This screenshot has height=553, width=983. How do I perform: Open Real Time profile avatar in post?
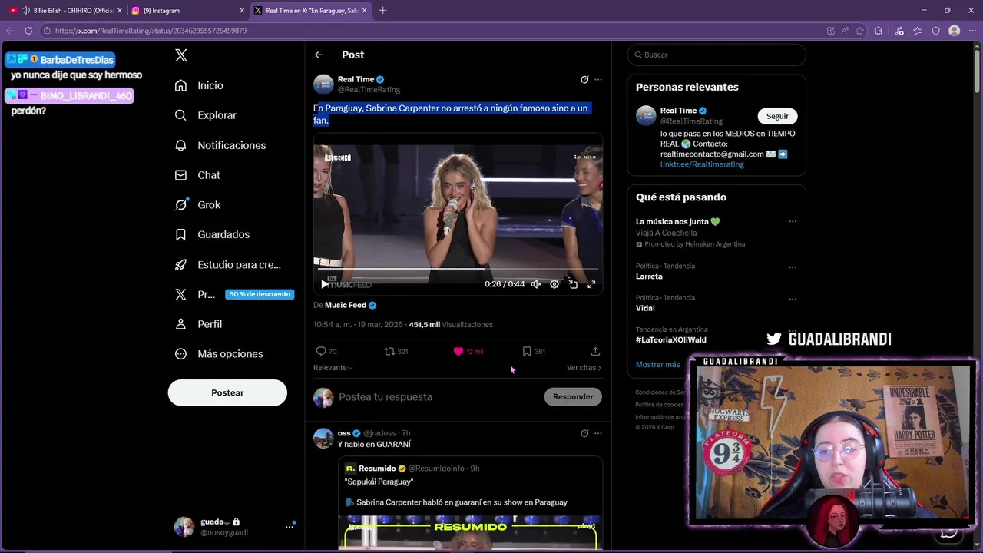click(x=323, y=84)
